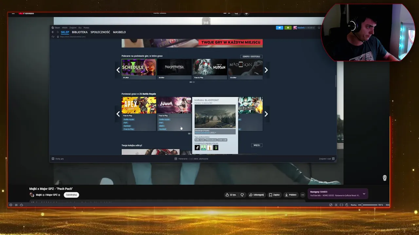
Task: Open the Majki channel avatar
Action: coord(32,195)
